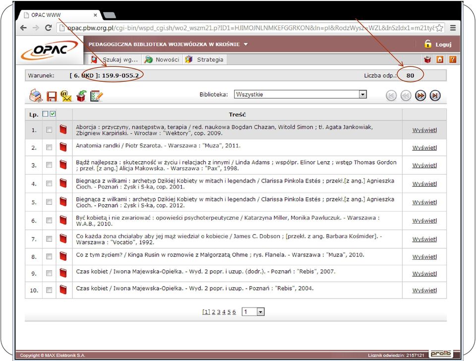Open a new browser tab
This screenshot has width=476, height=361.
(x=110, y=15)
